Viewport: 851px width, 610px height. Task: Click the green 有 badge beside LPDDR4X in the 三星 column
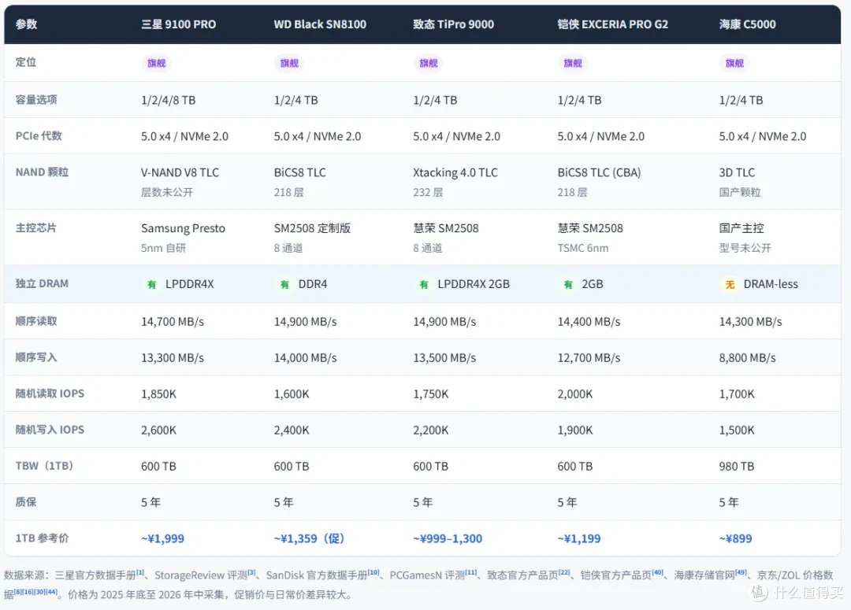(151, 284)
